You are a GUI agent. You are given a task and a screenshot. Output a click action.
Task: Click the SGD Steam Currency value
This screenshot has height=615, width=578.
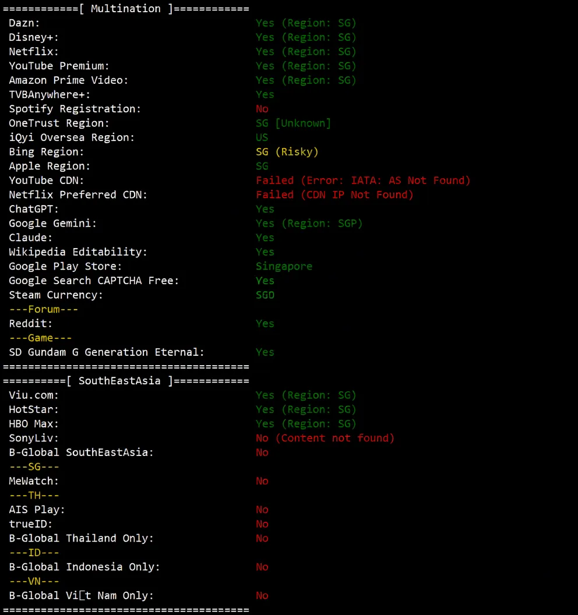(x=265, y=295)
